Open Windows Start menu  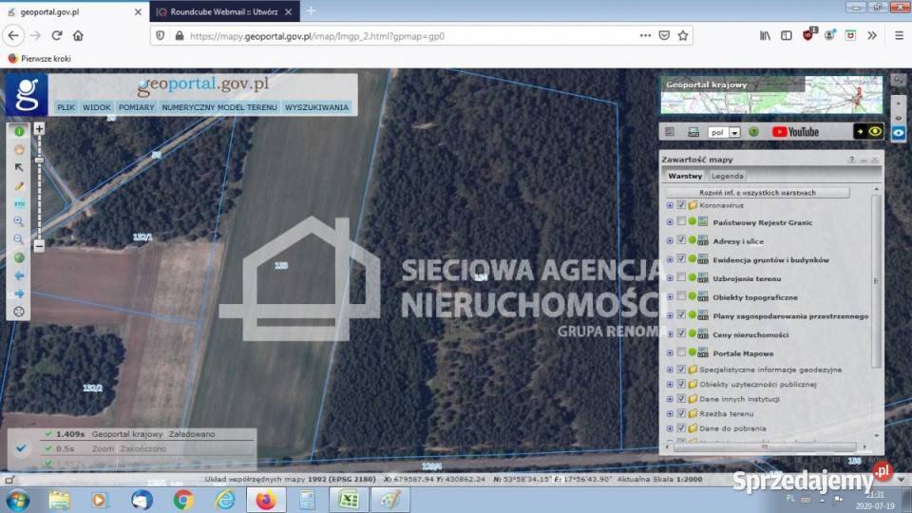click(x=17, y=500)
